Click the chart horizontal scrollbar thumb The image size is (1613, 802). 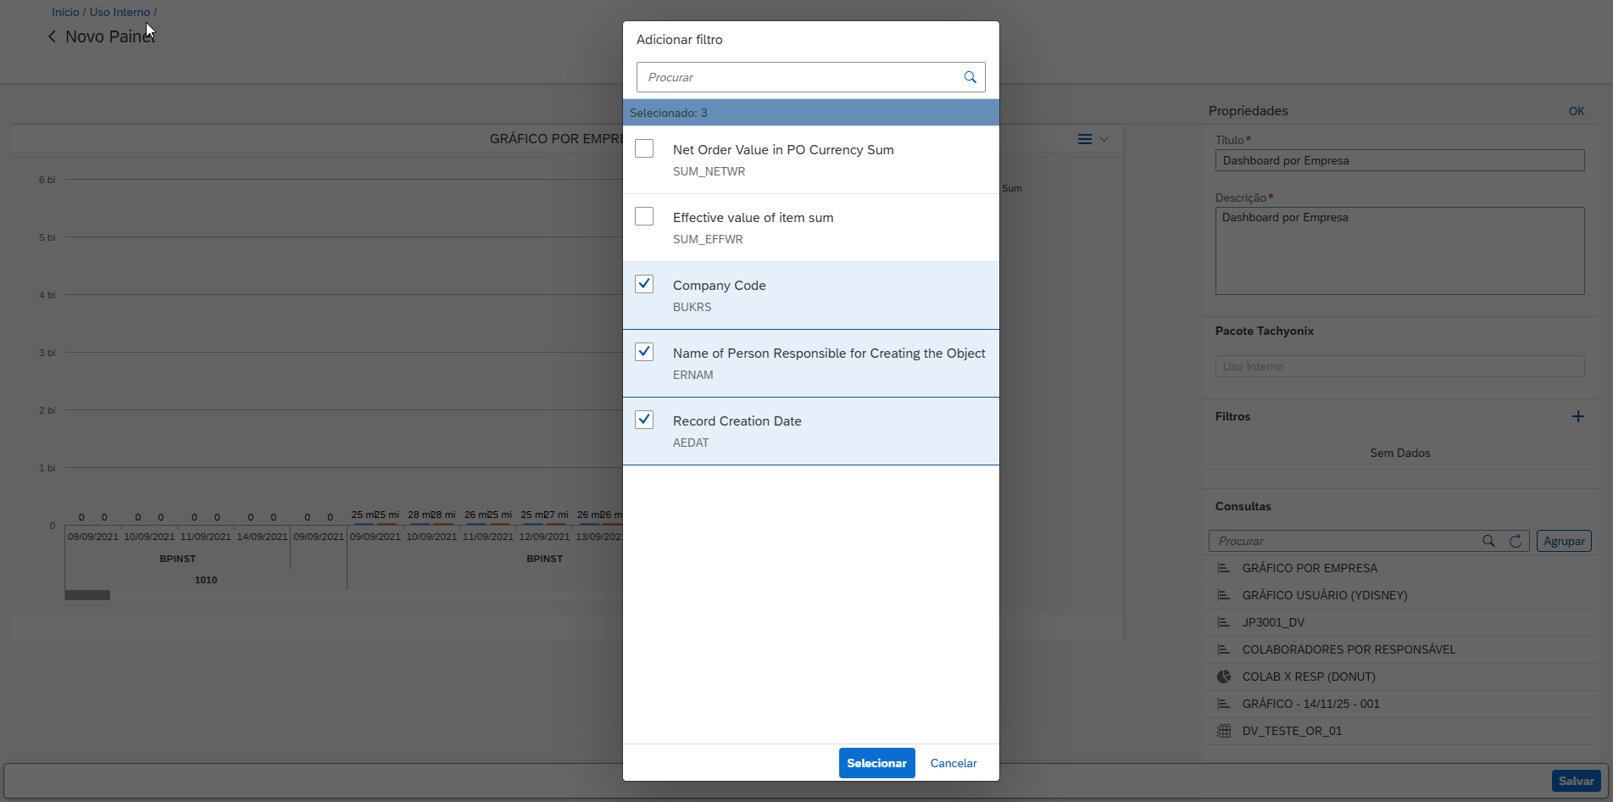[x=87, y=595]
